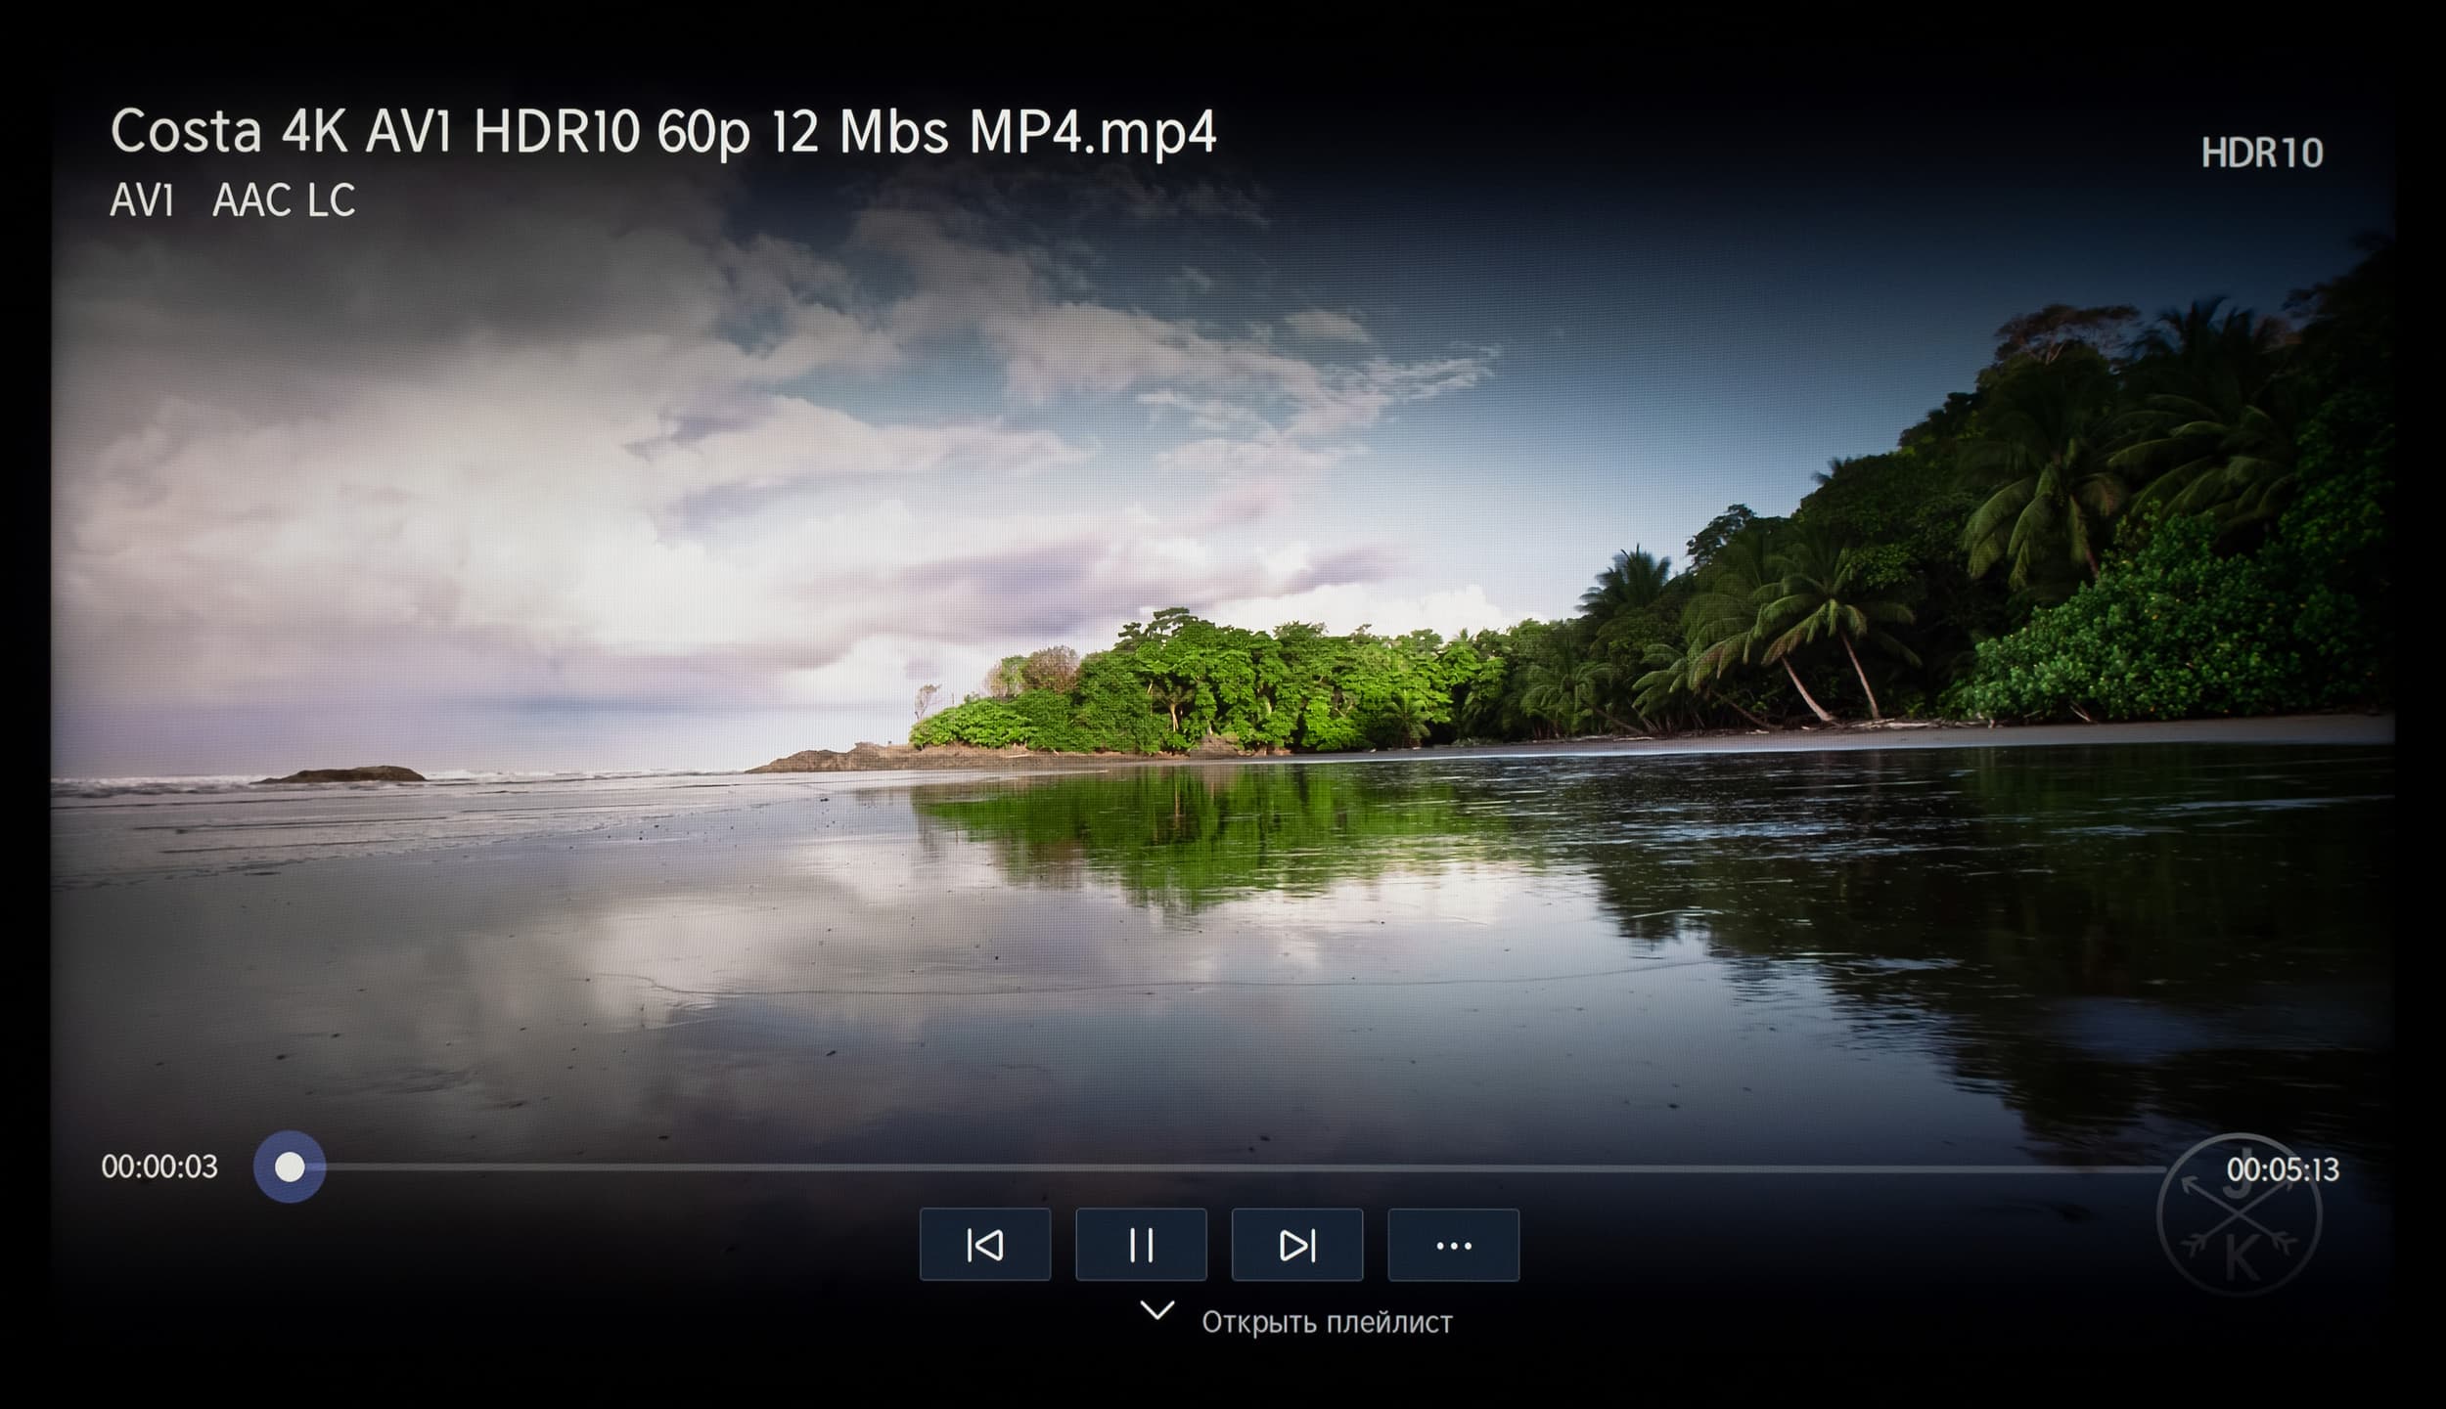This screenshot has width=2446, height=1409.
Task: Click the HDR10 badge at top right
Action: [x=2261, y=154]
